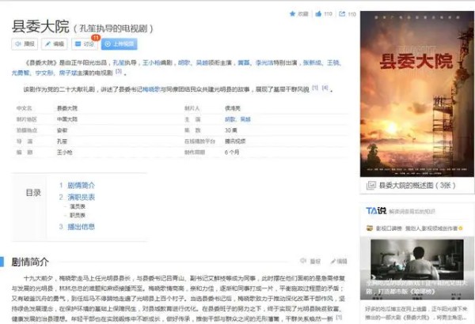Jump to 演职员表 in table of contents
The height and width of the screenshot is (324, 475).
coord(81,198)
